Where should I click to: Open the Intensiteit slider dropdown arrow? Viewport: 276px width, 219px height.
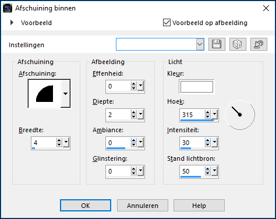pyautogui.click(x=214, y=142)
